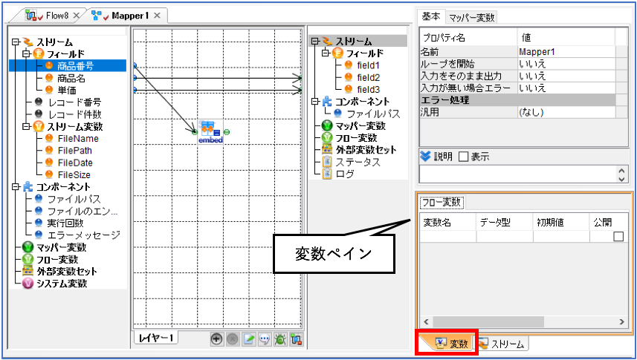Select エラーメッセージ component item
The width and height of the screenshot is (637, 360).
pyautogui.click(x=84, y=235)
